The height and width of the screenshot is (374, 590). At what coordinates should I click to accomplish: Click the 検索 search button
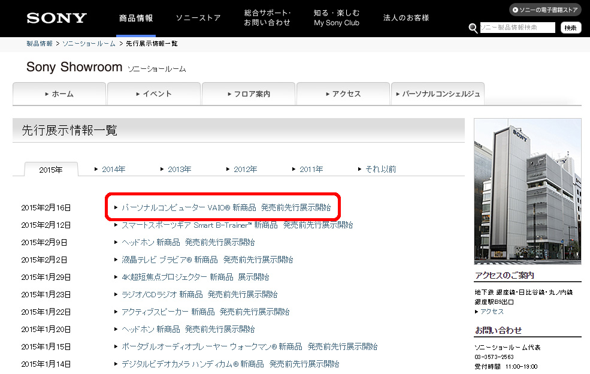tap(570, 28)
